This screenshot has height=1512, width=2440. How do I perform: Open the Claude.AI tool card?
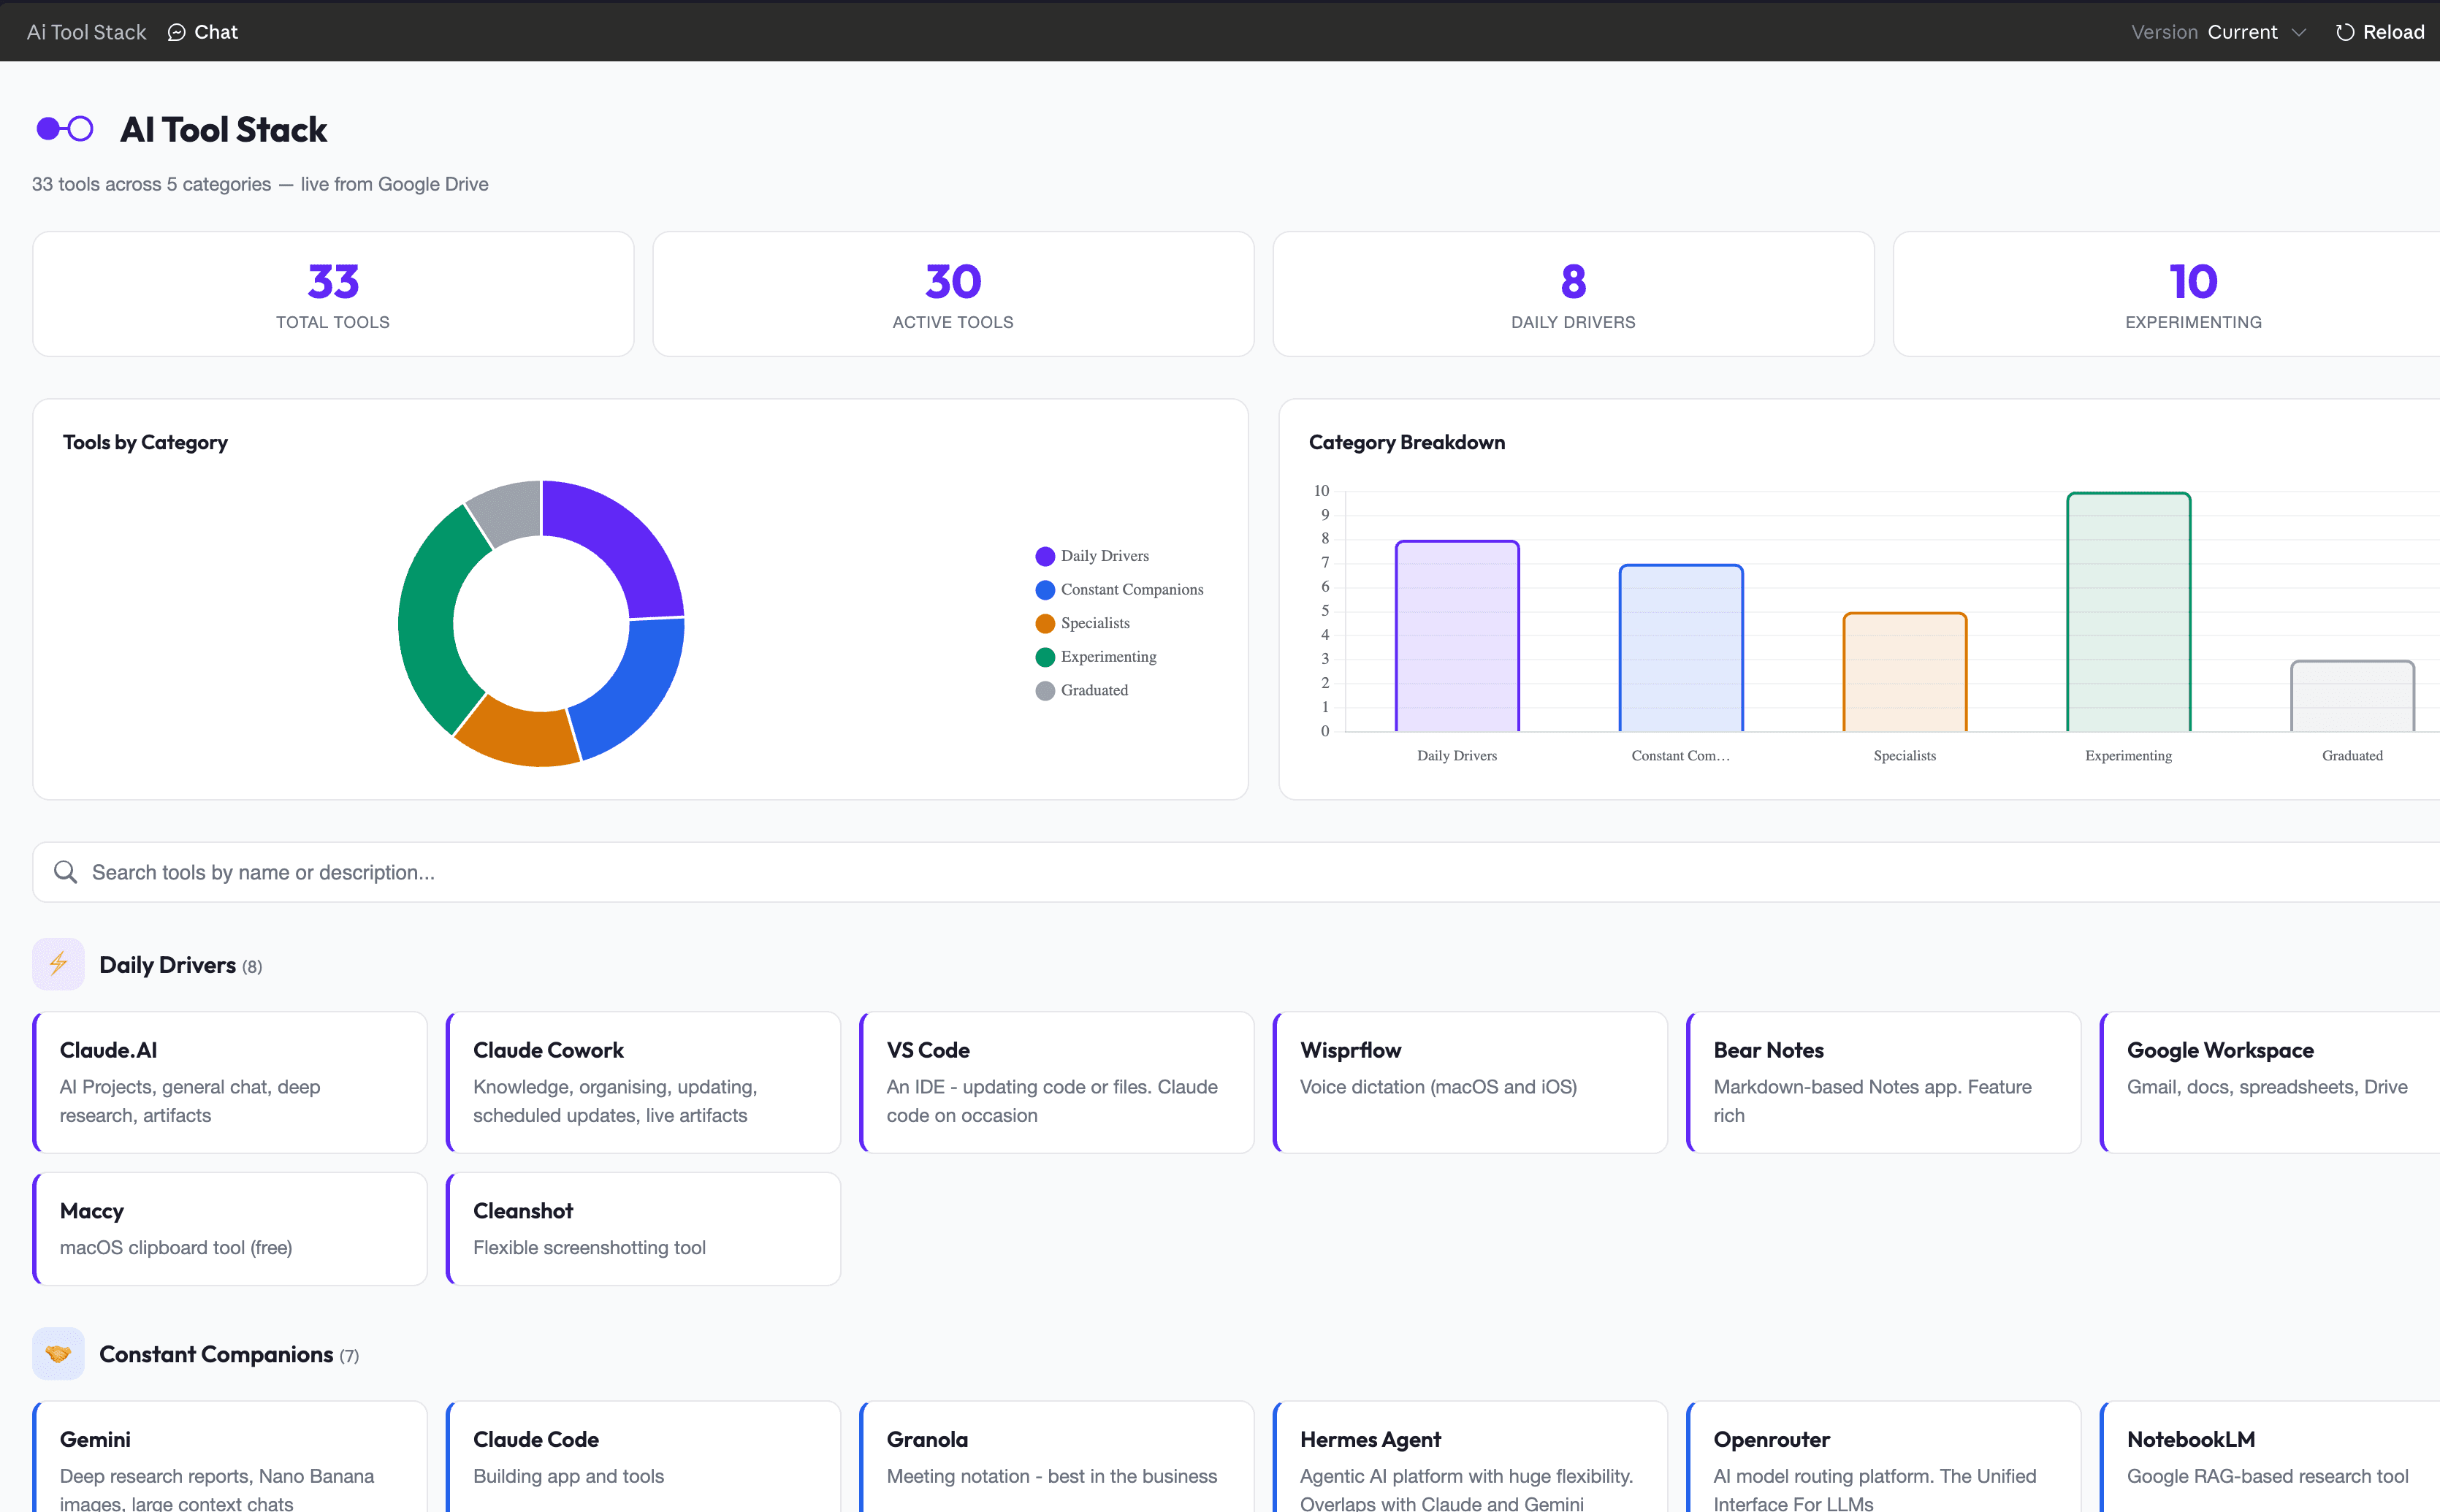tap(230, 1082)
